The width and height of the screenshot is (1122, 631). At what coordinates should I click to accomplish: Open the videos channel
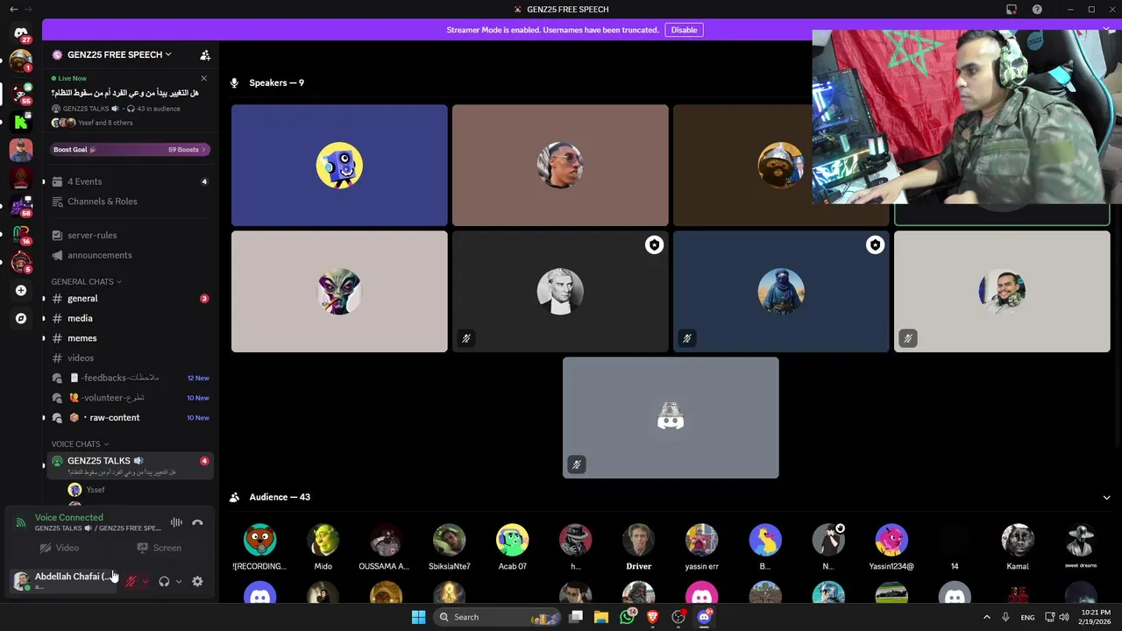(x=131, y=358)
